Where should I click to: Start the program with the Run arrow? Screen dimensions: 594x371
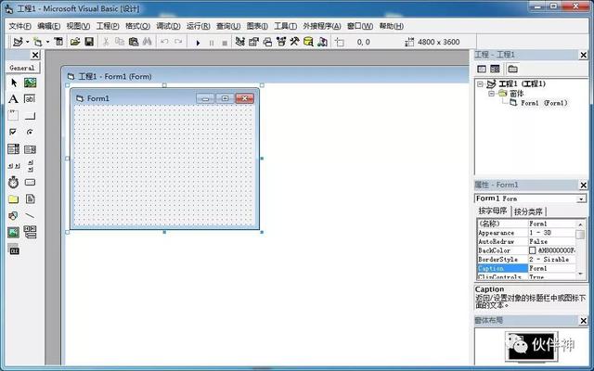click(x=198, y=43)
